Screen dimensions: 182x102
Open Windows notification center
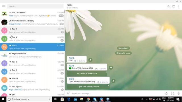pos(178,99)
